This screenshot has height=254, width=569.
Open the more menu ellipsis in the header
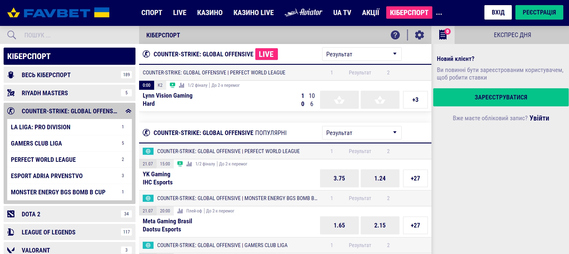[x=439, y=13]
